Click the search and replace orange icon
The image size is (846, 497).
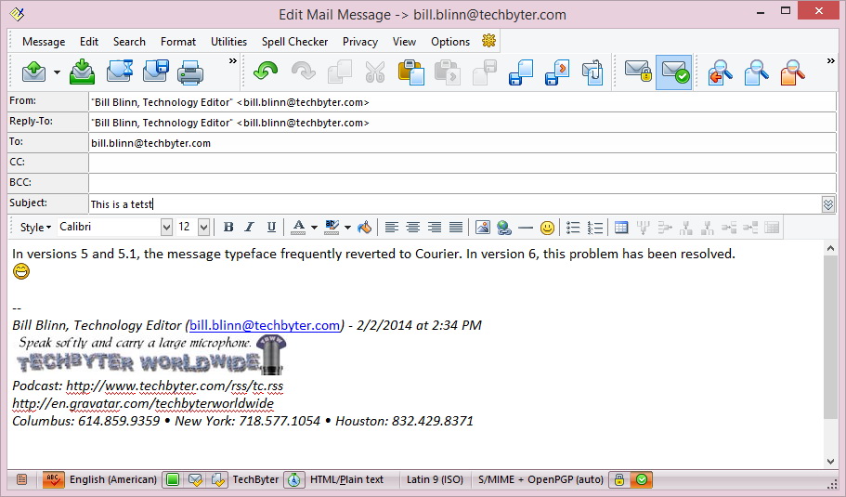coord(792,72)
